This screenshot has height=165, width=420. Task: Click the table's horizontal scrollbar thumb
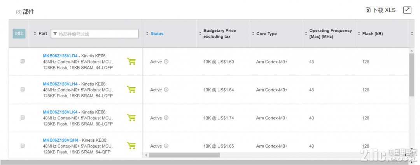[184, 155]
